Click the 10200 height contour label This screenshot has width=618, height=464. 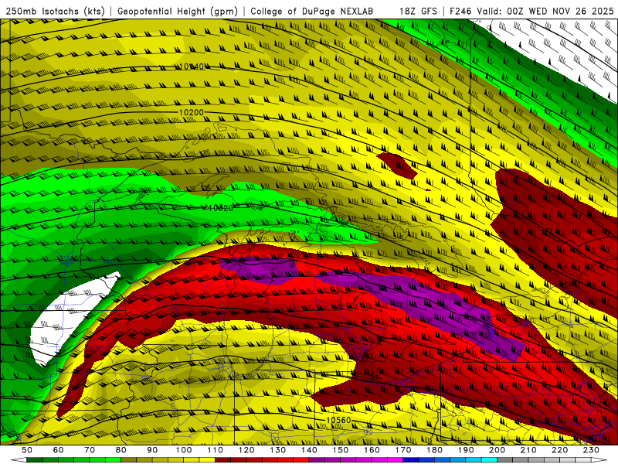coord(191,113)
